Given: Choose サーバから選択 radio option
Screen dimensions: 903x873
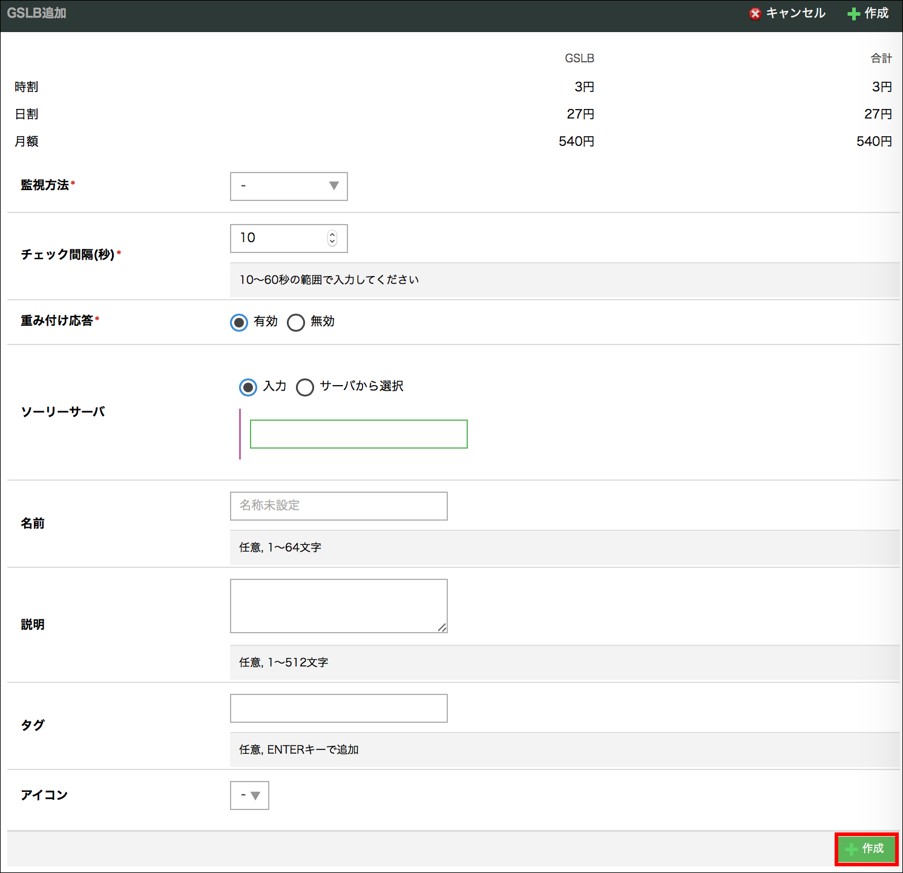Looking at the screenshot, I should 305,387.
